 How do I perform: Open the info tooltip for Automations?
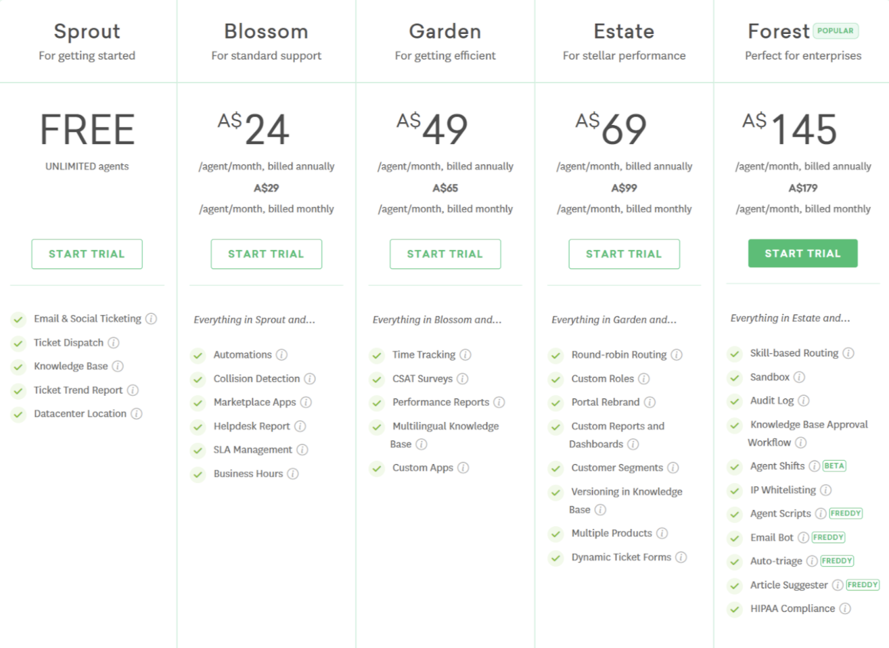tap(281, 354)
